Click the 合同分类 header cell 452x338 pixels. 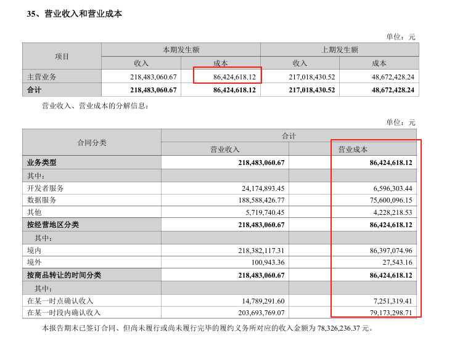(x=91, y=142)
